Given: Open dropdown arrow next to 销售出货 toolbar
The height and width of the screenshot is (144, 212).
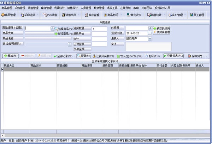Looking at the screenshot, I should click(x=79, y=15).
